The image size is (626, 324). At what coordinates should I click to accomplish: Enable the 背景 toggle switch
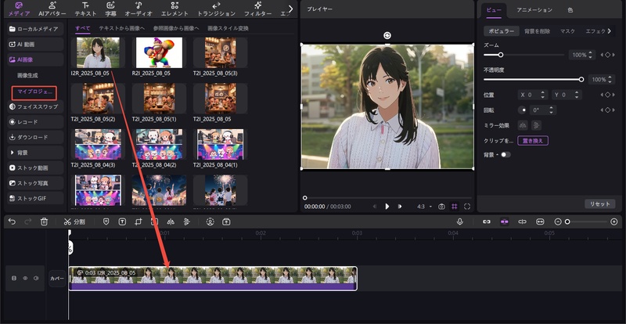point(505,155)
